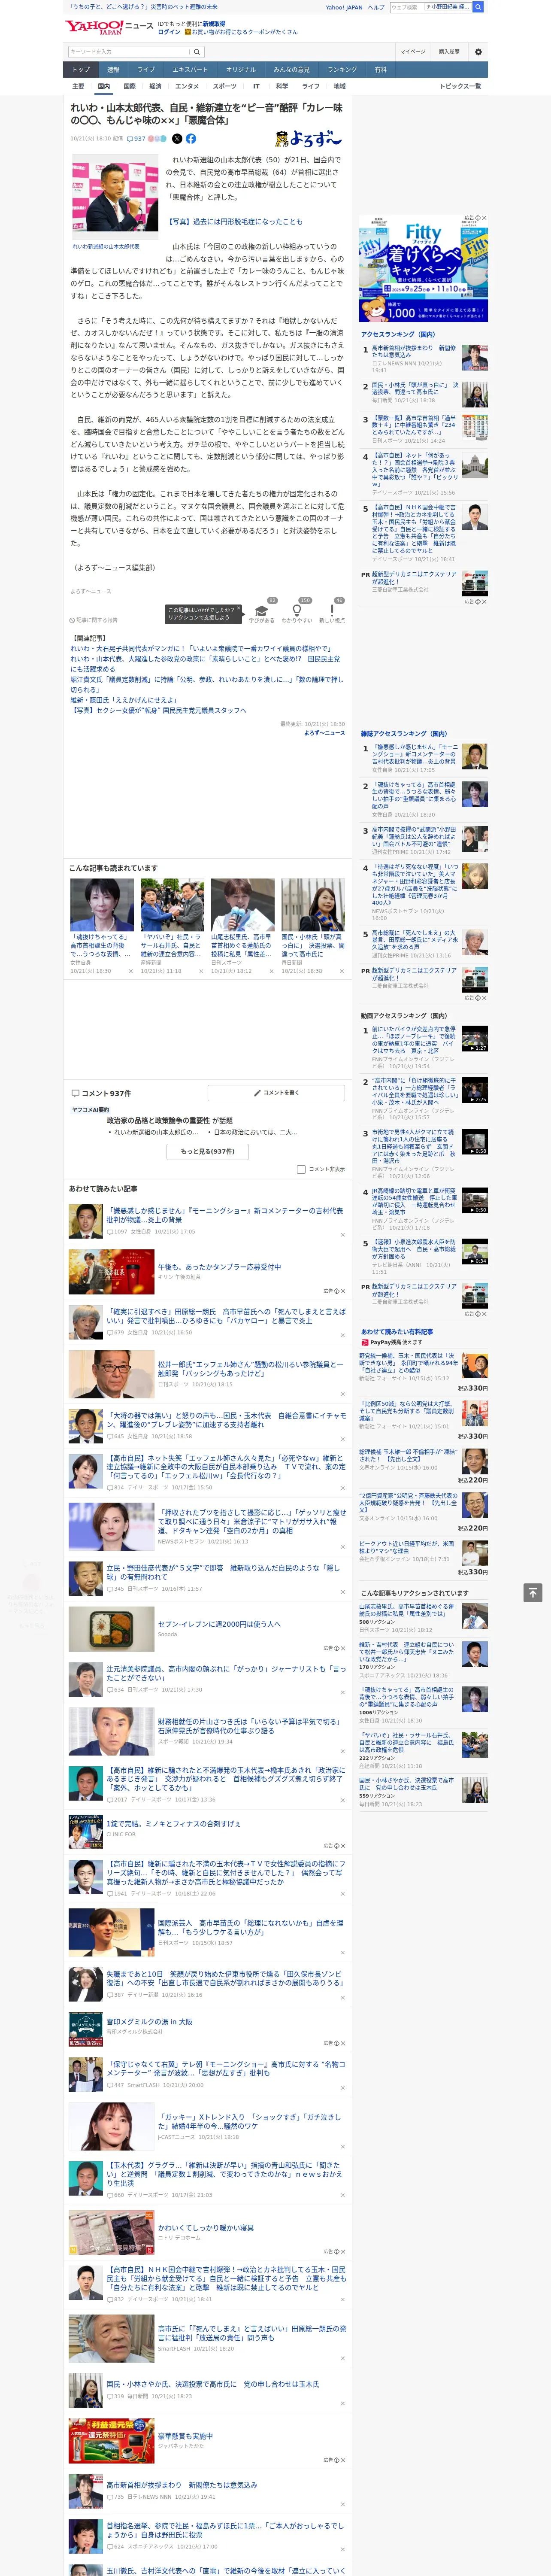Share the article on Facebook
Viewport: 551px width, 2576px height.
(191, 139)
